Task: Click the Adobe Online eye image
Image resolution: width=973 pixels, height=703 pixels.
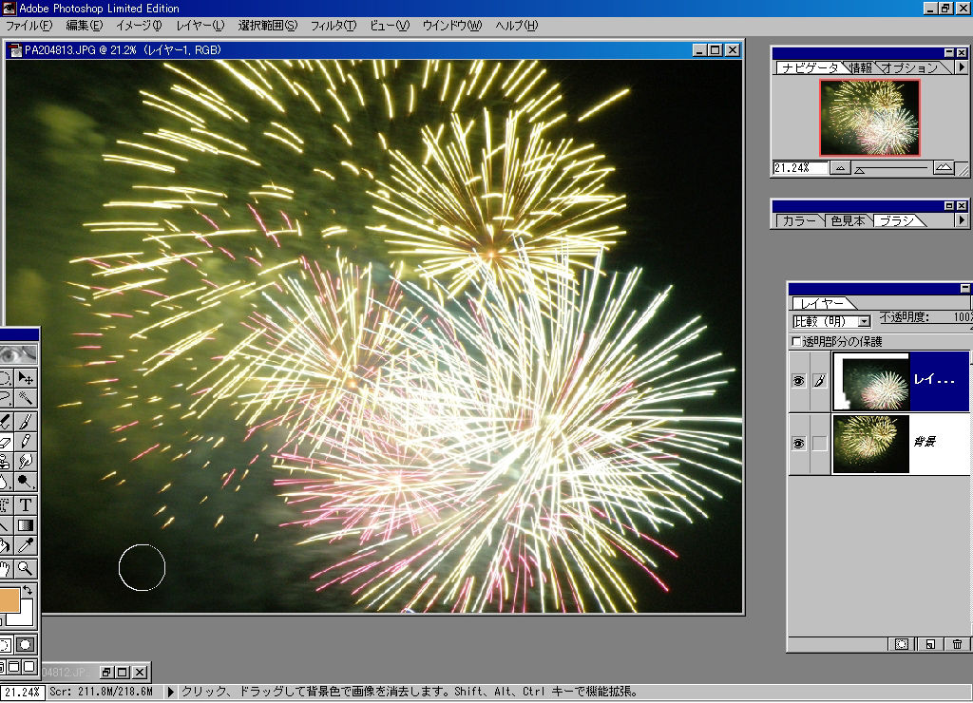Action: pos(19,354)
